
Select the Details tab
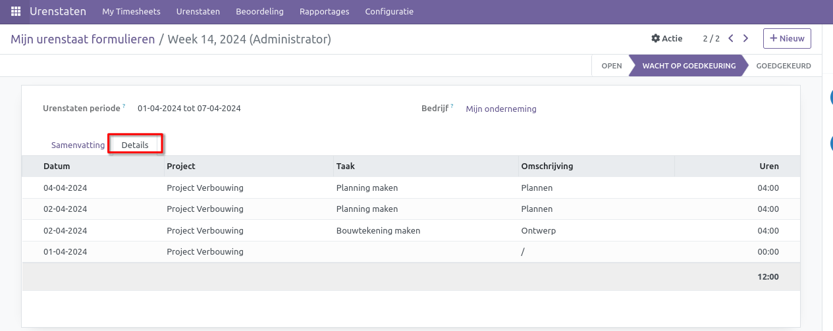pos(135,145)
